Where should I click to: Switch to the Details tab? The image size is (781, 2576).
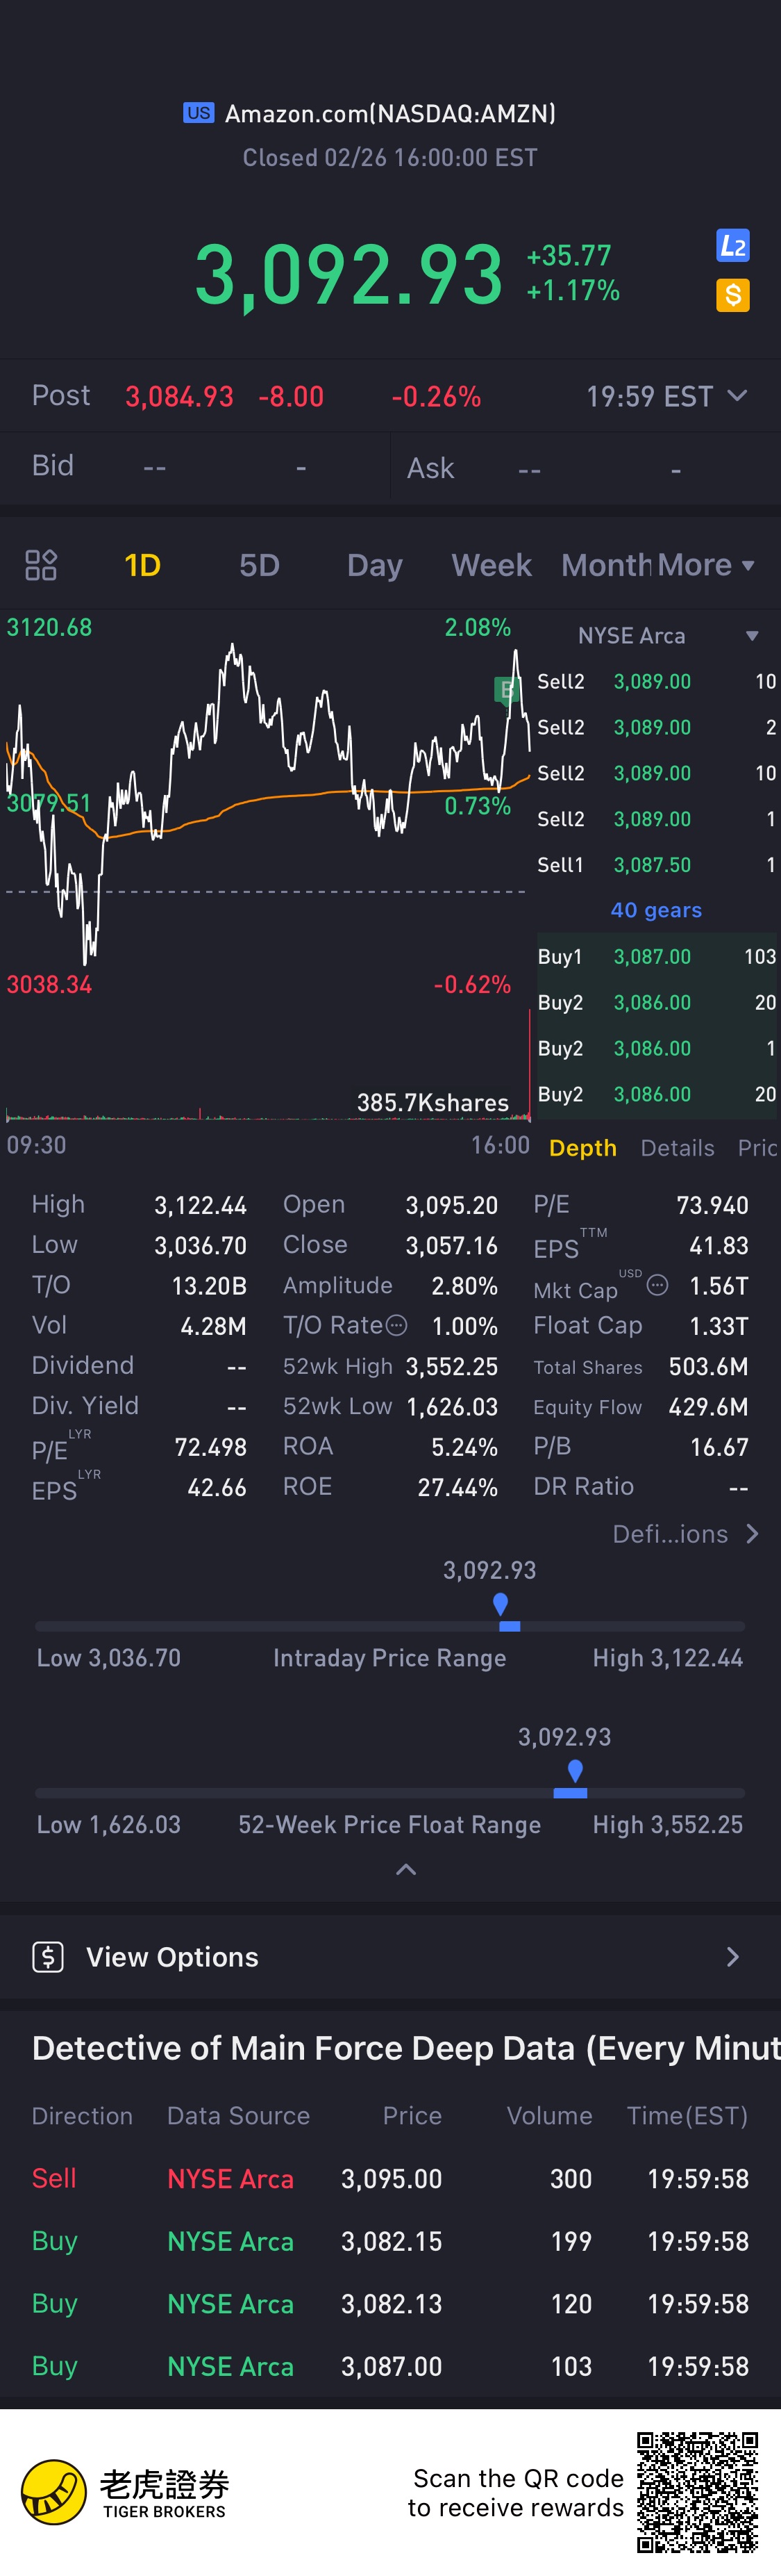(677, 1148)
